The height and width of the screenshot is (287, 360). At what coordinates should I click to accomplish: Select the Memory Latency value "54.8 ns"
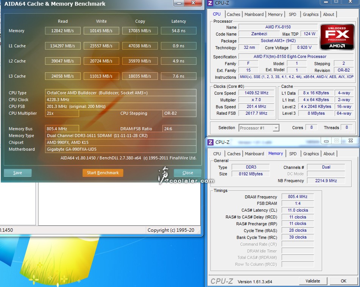pos(179,31)
